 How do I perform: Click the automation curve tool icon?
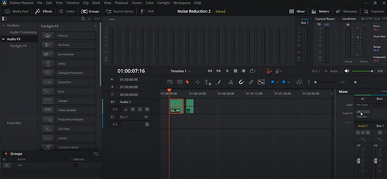pos(261,82)
